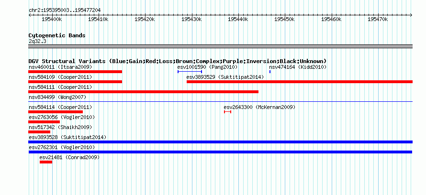Click the 195410k ruler tick label
Screen dimensions: 426x195
click(98, 20)
